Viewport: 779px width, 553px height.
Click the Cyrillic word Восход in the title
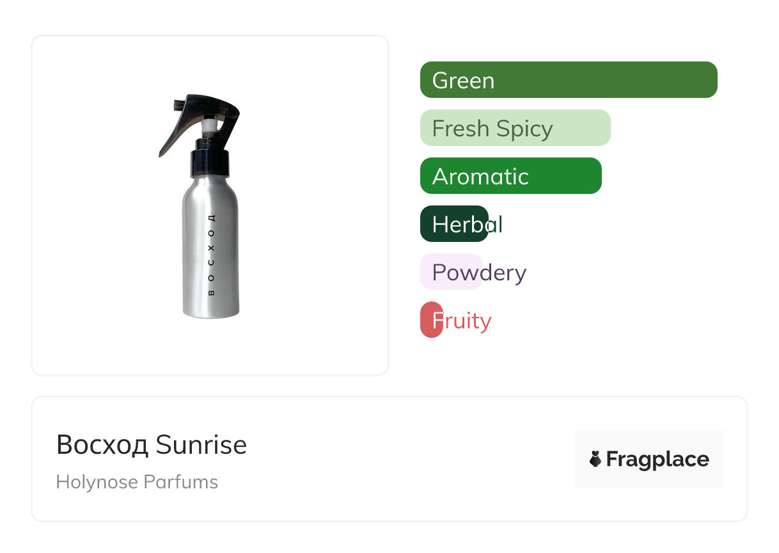click(102, 445)
